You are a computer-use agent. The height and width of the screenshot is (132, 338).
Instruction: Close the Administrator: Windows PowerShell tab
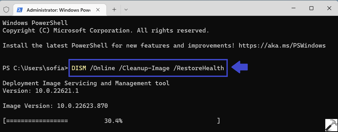point(98,10)
